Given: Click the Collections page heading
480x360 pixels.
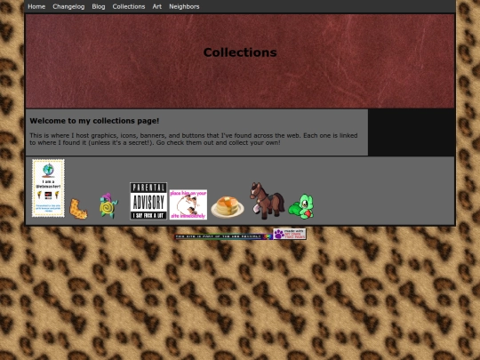Looking at the screenshot, I should click(x=240, y=52).
